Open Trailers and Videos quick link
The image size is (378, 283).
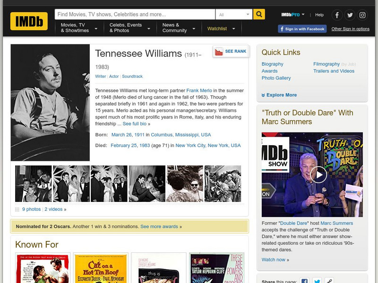pos(334,71)
